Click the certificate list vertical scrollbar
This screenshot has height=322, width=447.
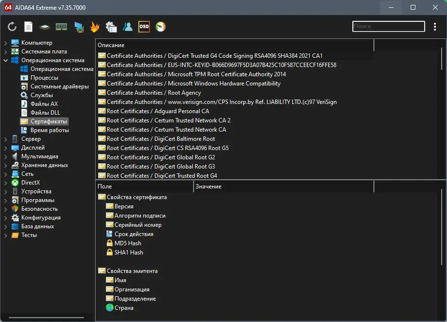tap(442, 58)
